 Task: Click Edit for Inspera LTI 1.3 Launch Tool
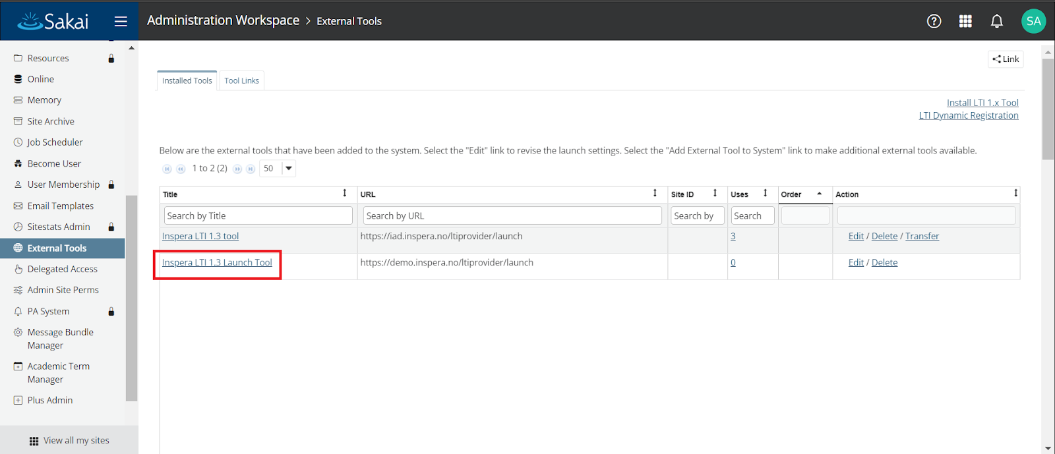pos(856,262)
